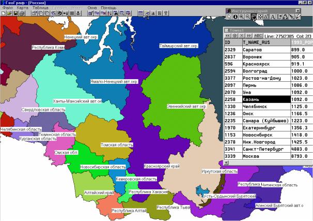The width and height of the screenshot is (313, 221).
Task: Click the bar chart toolbar icon
Action: 153,13
